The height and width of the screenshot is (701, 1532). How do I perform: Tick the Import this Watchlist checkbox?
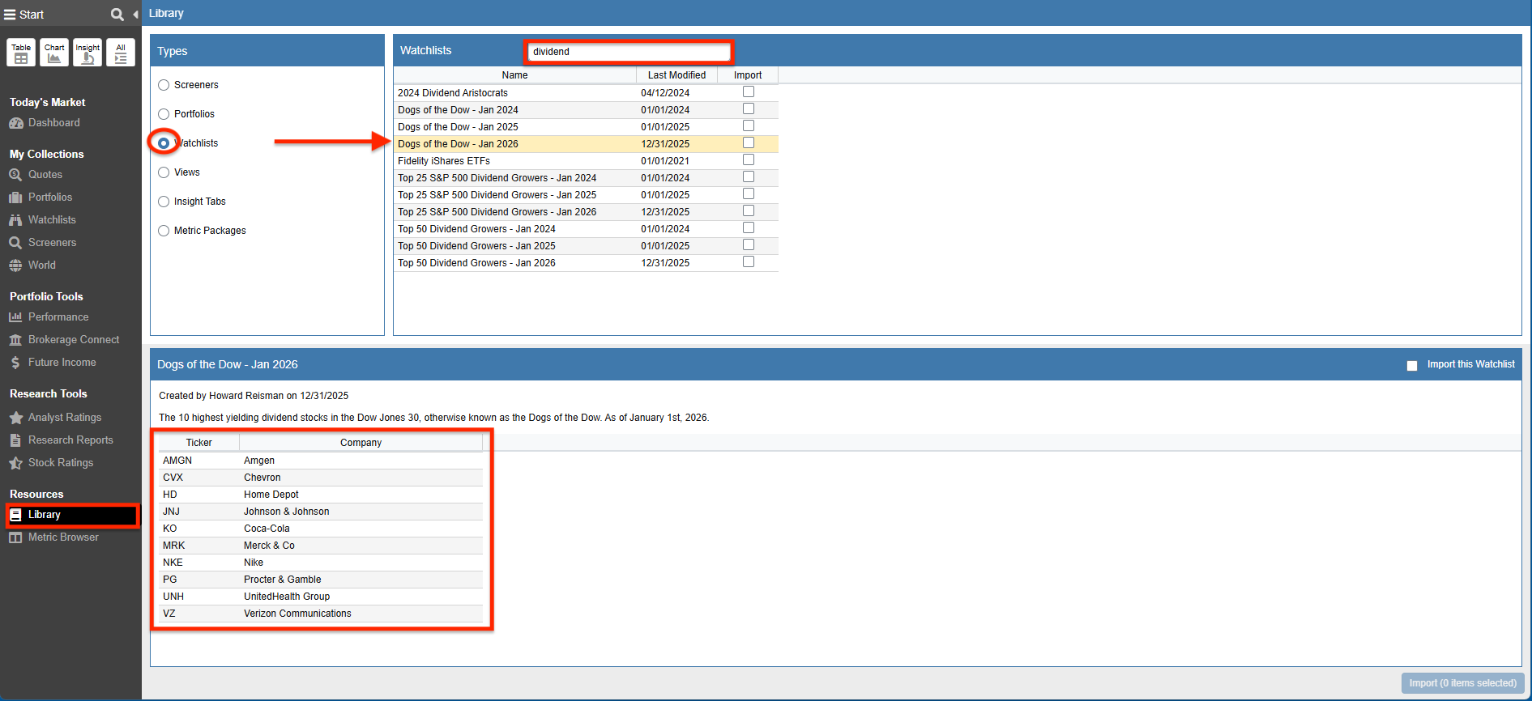pos(1412,365)
